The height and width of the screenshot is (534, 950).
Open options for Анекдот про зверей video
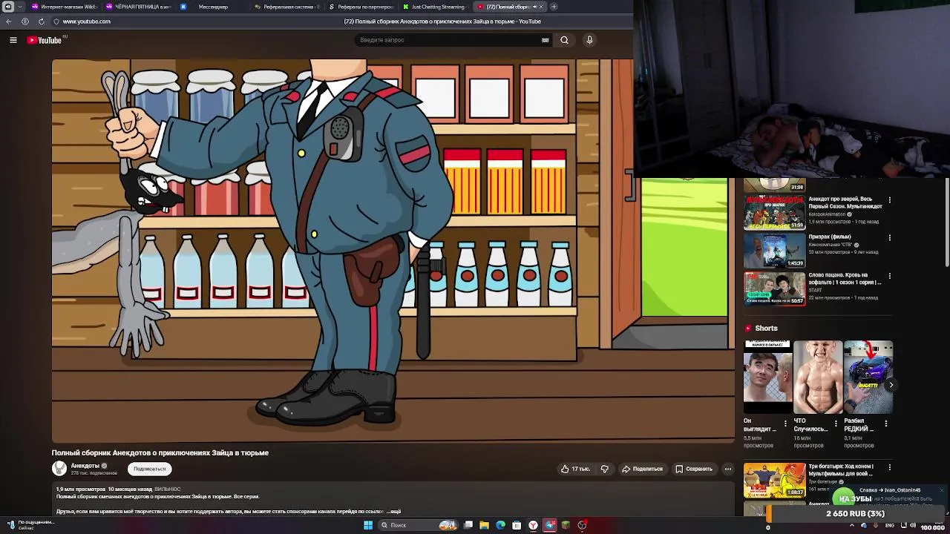coord(890,200)
